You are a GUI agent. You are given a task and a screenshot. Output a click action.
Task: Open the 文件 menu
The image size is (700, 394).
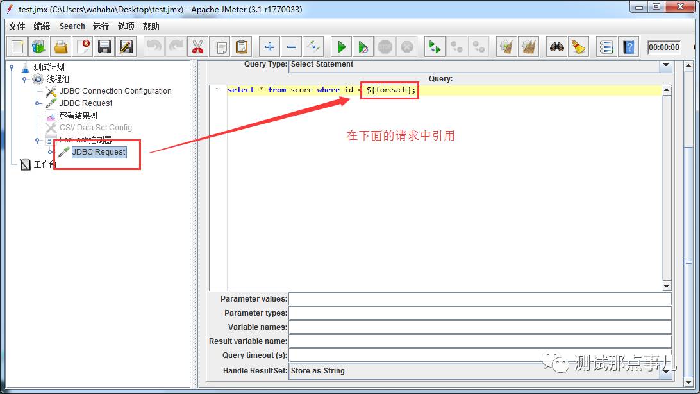click(17, 26)
